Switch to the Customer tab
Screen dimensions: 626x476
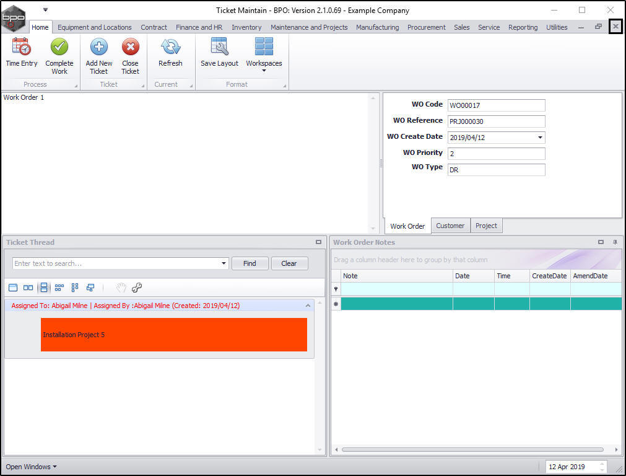[450, 226]
